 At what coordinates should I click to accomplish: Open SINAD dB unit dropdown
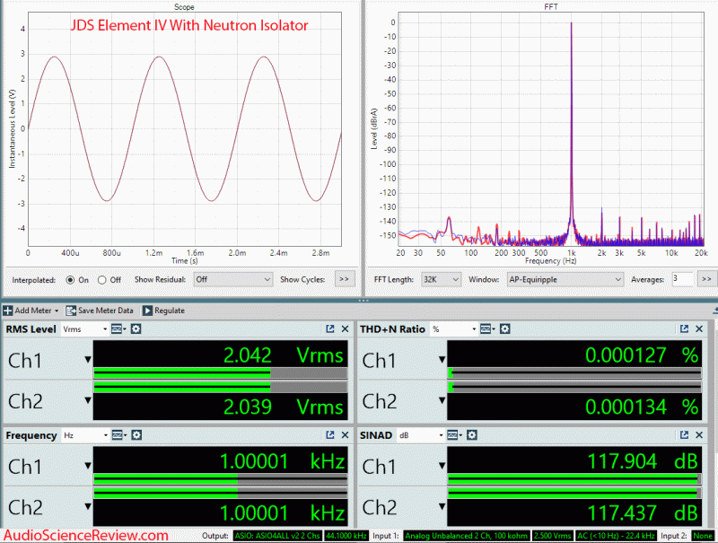click(x=420, y=435)
